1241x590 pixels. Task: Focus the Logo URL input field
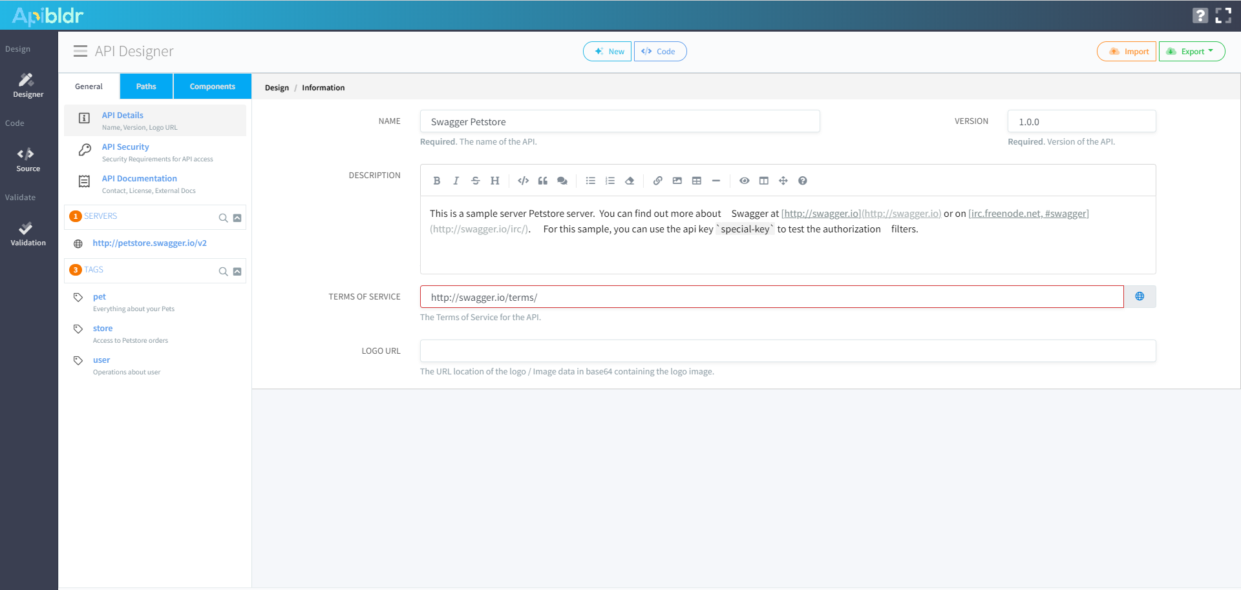[788, 351]
